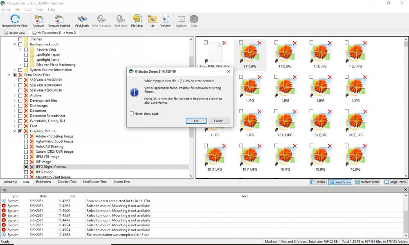Click the Details view button
The width and height of the screenshot is (409, 245).
pos(317,182)
